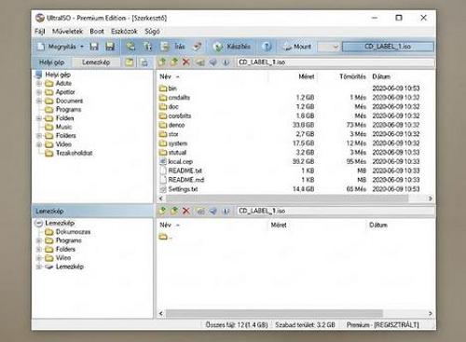Click the Megnyitás open file button
Screen dimensions: 466x342
(x=57, y=47)
